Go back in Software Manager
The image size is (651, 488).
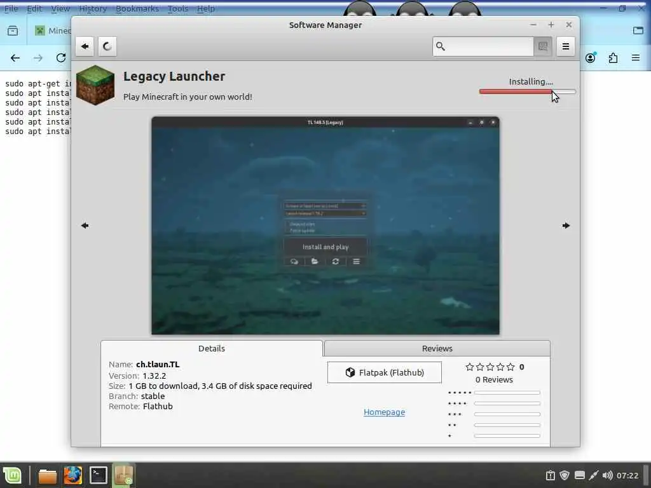[85, 46]
